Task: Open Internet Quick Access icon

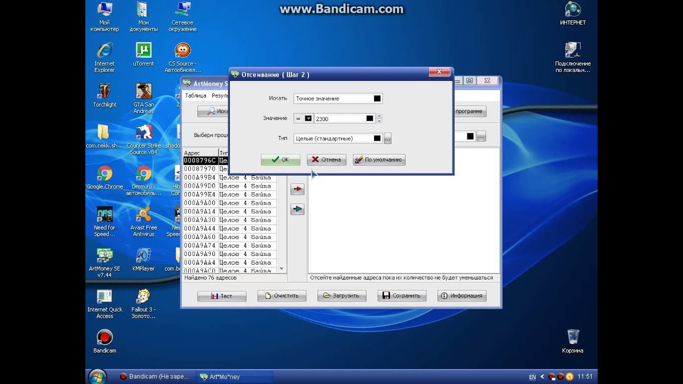Action: pyautogui.click(x=105, y=303)
